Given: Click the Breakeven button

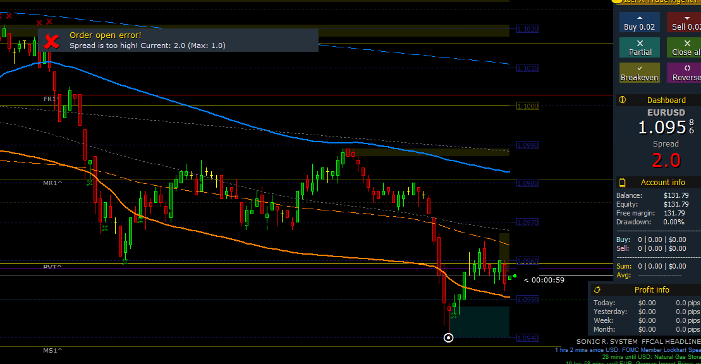Looking at the screenshot, I should coord(639,73).
